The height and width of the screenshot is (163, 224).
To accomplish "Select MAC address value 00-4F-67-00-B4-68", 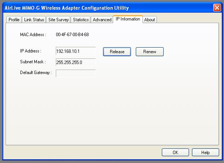I will click(72, 35).
